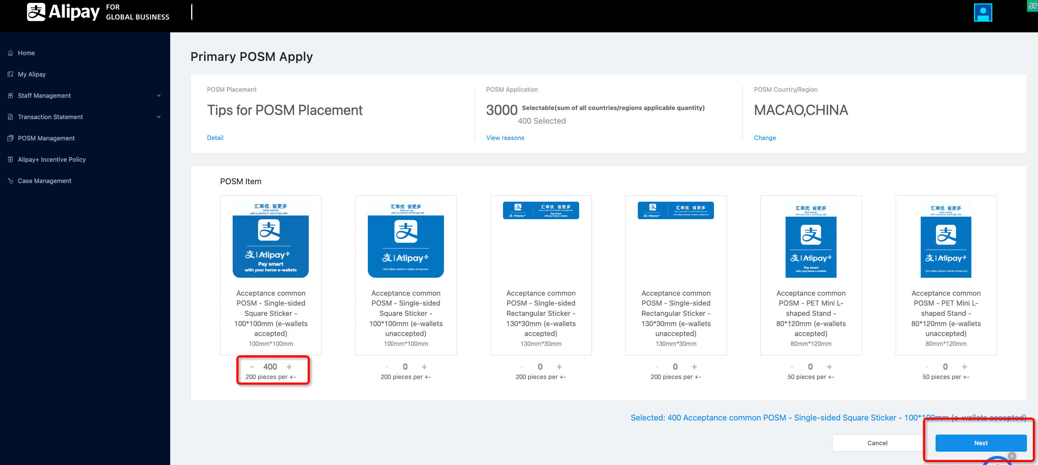The width and height of the screenshot is (1038, 465).
Task: Decrease the 400 quantity using minus
Action: [x=251, y=367]
